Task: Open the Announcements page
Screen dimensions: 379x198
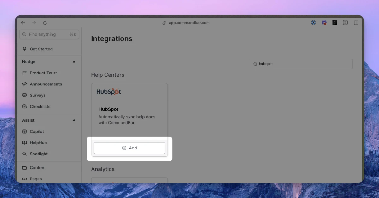Action: [45, 84]
